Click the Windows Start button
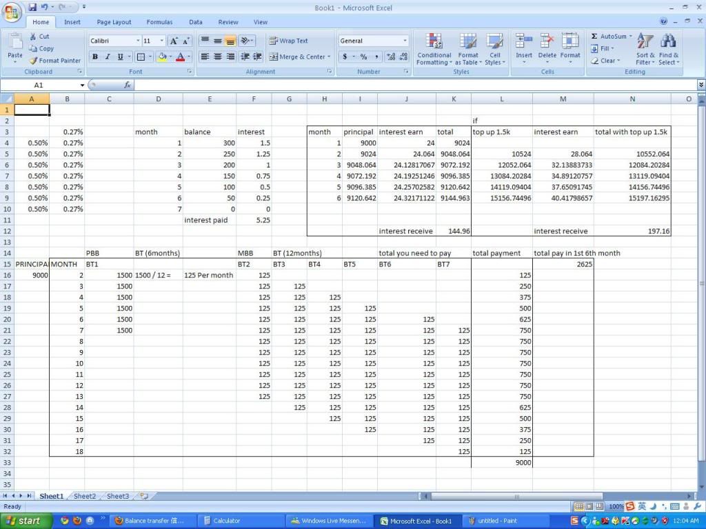This screenshot has width=706, height=529. 23,521
